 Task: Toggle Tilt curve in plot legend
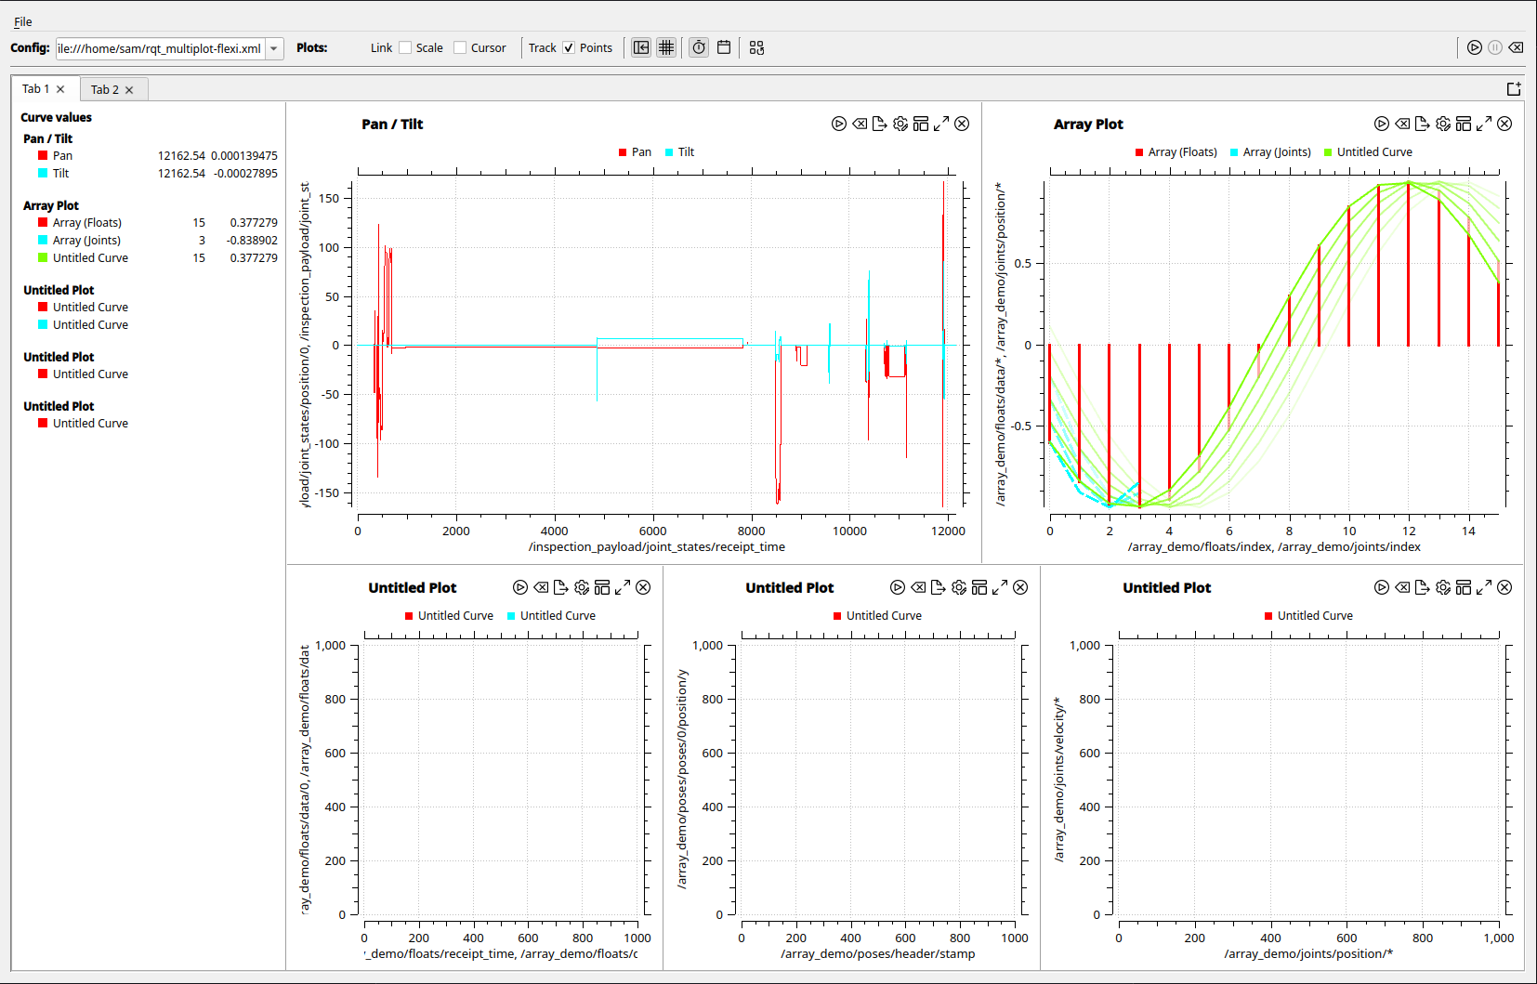pyautogui.click(x=680, y=151)
